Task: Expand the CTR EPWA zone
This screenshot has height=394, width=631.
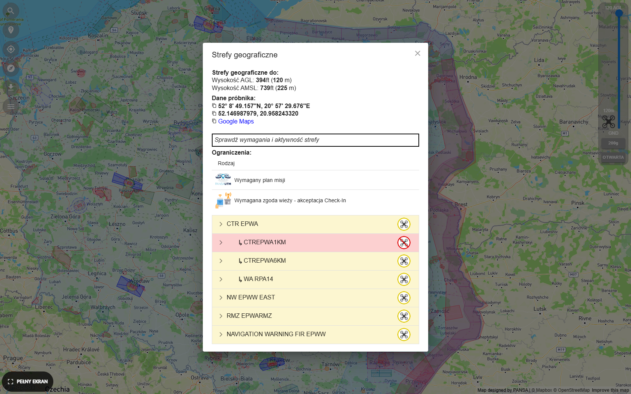Action: [221, 224]
